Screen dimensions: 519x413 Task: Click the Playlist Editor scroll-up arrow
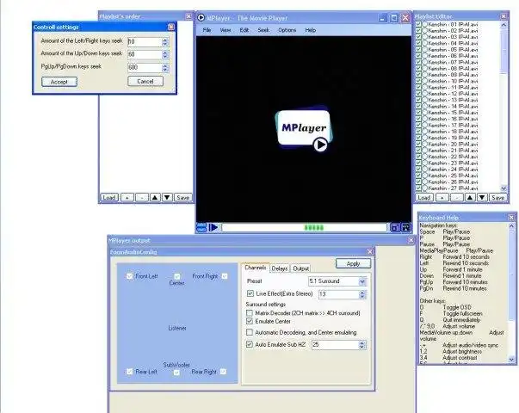[504, 24]
